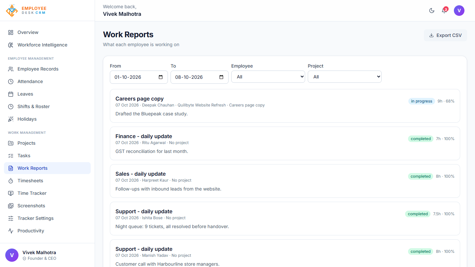Open notifications bell with 2 badge

point(444,11)
